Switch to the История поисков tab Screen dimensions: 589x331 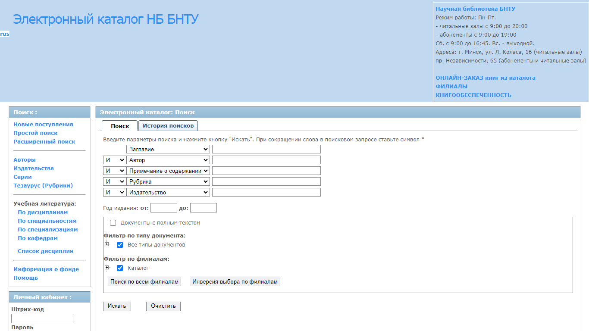(x=168, y=125)
